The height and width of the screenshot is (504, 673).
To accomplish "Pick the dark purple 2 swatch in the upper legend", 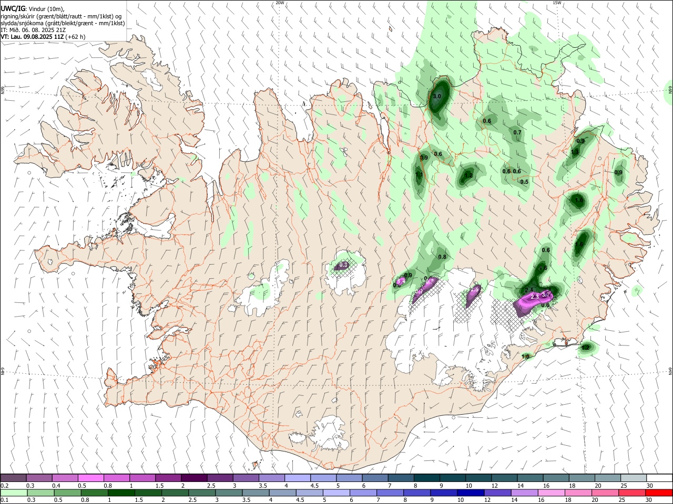I will (193, 478).
